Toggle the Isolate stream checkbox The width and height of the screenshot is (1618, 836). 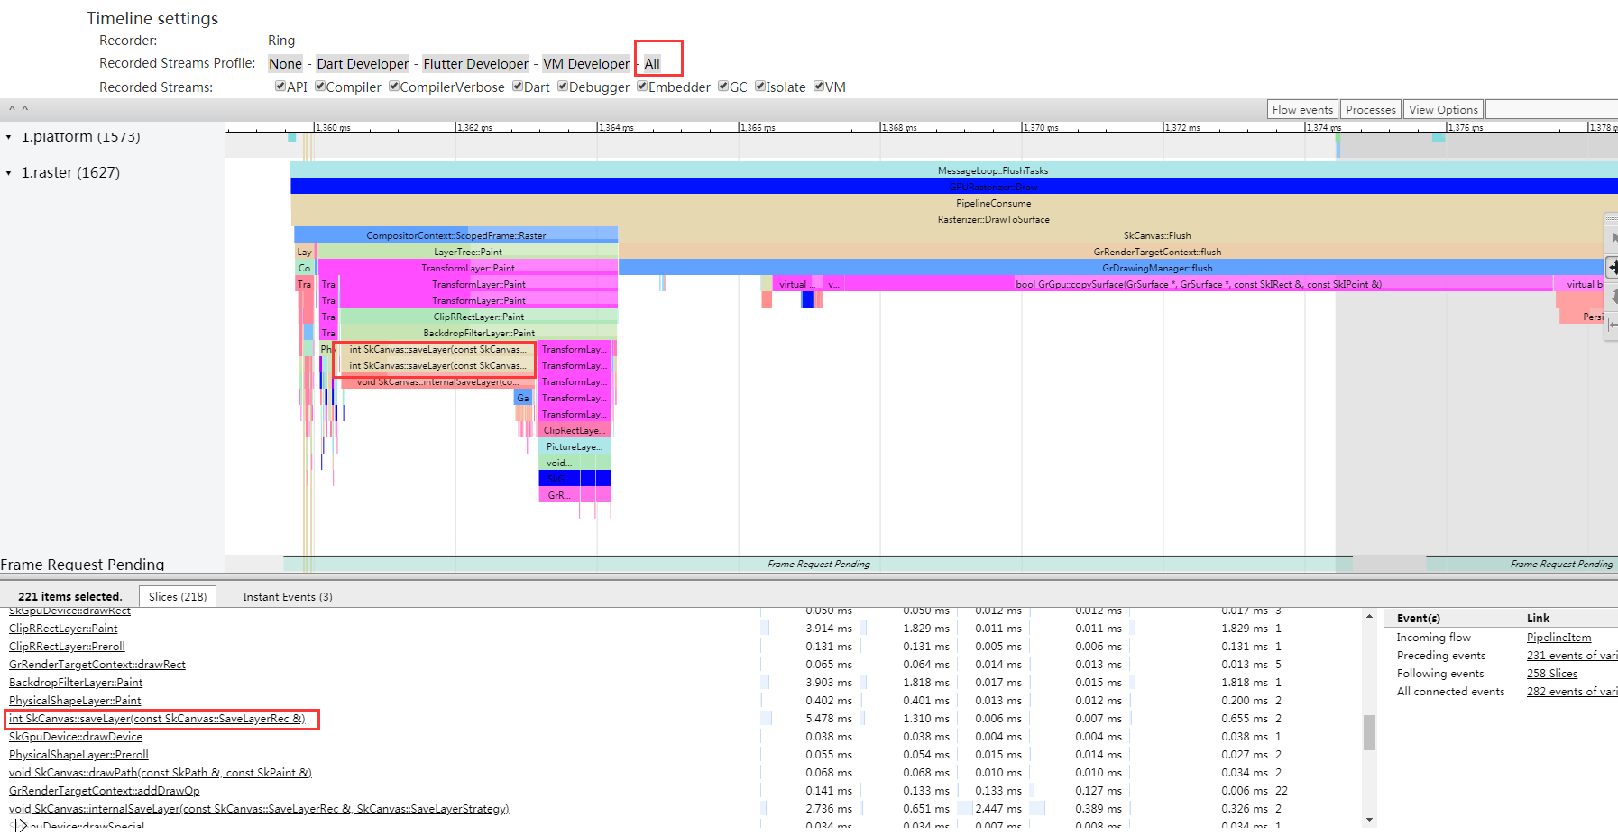760,87
